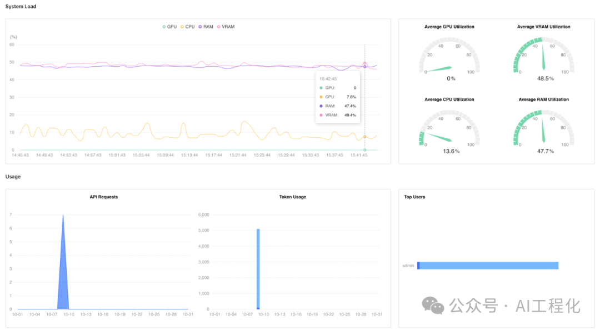The image size is (600, 330).
Task: Click the VRAM data point at 15:42:45
Action: point(364,63)
